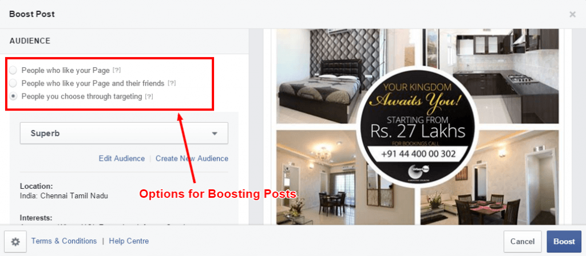Click the help [?] icon beside Page and their friends

[x=172, y=83]
